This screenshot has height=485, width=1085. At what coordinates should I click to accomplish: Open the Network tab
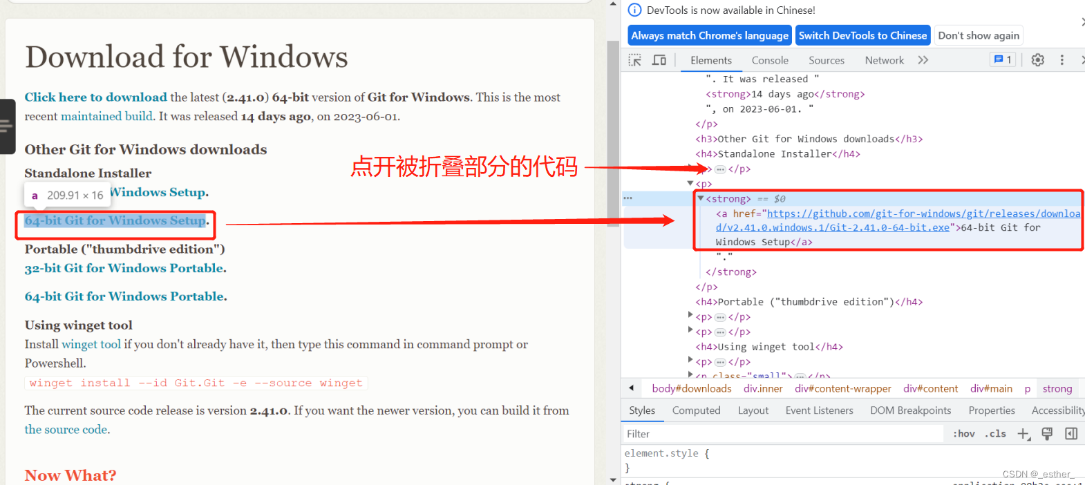tap(885, 61)
